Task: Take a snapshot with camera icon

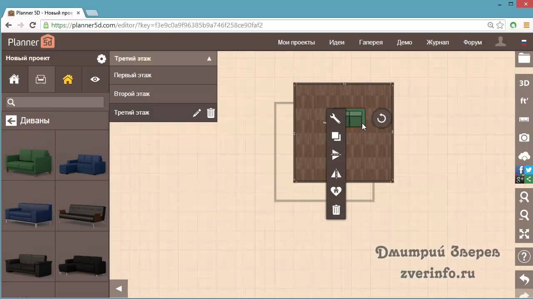Action: 524,137
